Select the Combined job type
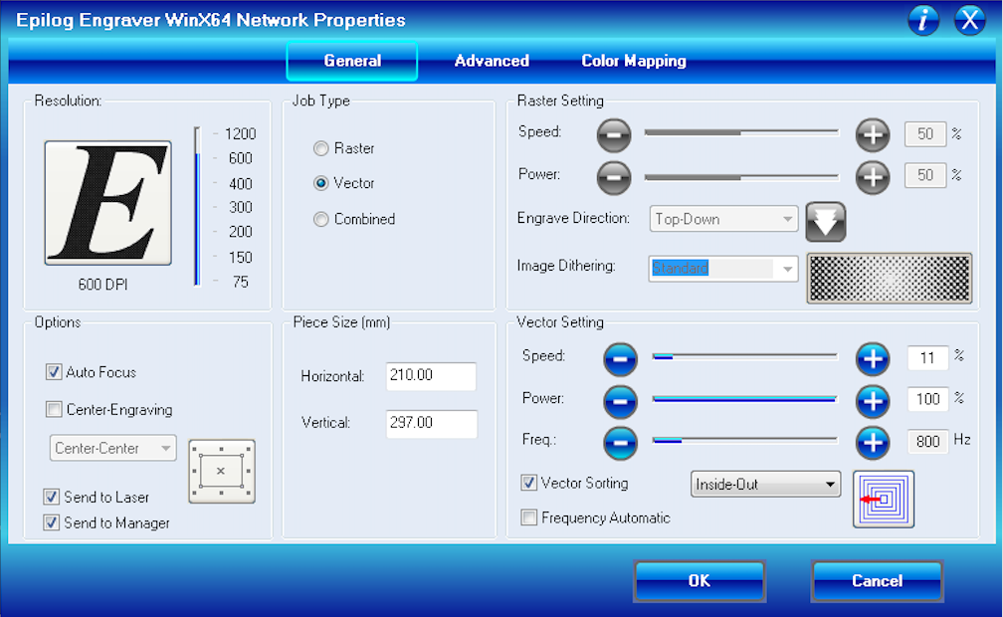Screen dimensions: 1003x617 320,220
